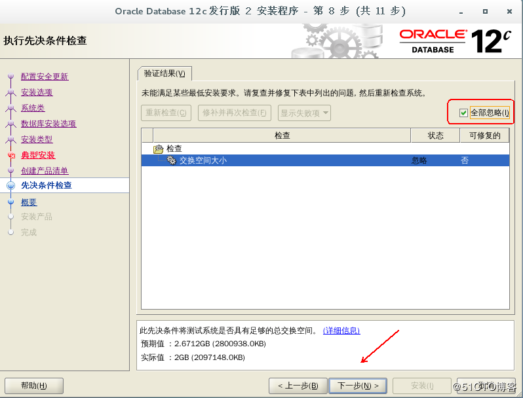Click the 安装 button
This screenshot has height=398, width=523.
click(422, 386)
